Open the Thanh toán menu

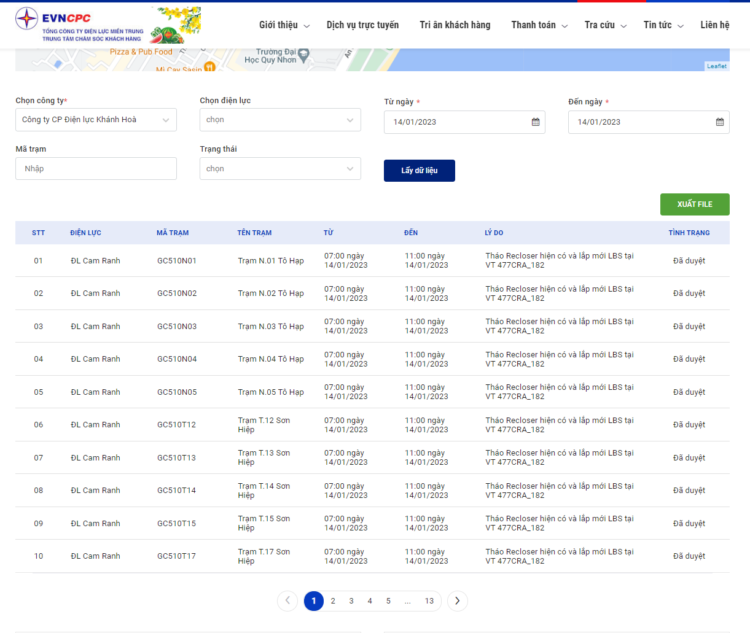tap(539, 25)
